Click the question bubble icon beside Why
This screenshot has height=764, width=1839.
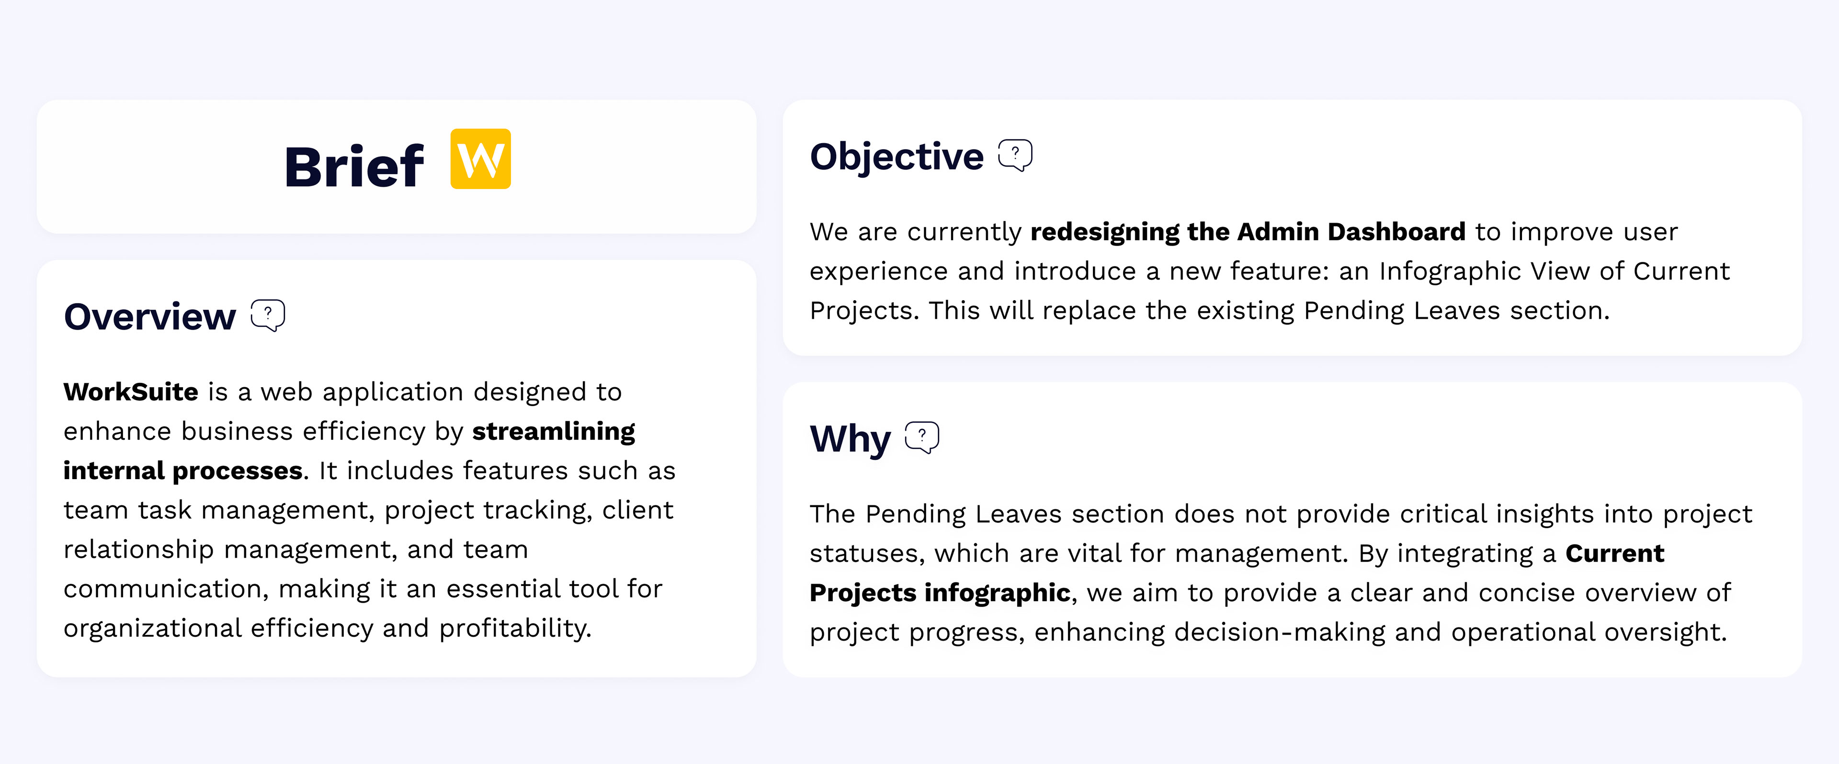(921, 437)
